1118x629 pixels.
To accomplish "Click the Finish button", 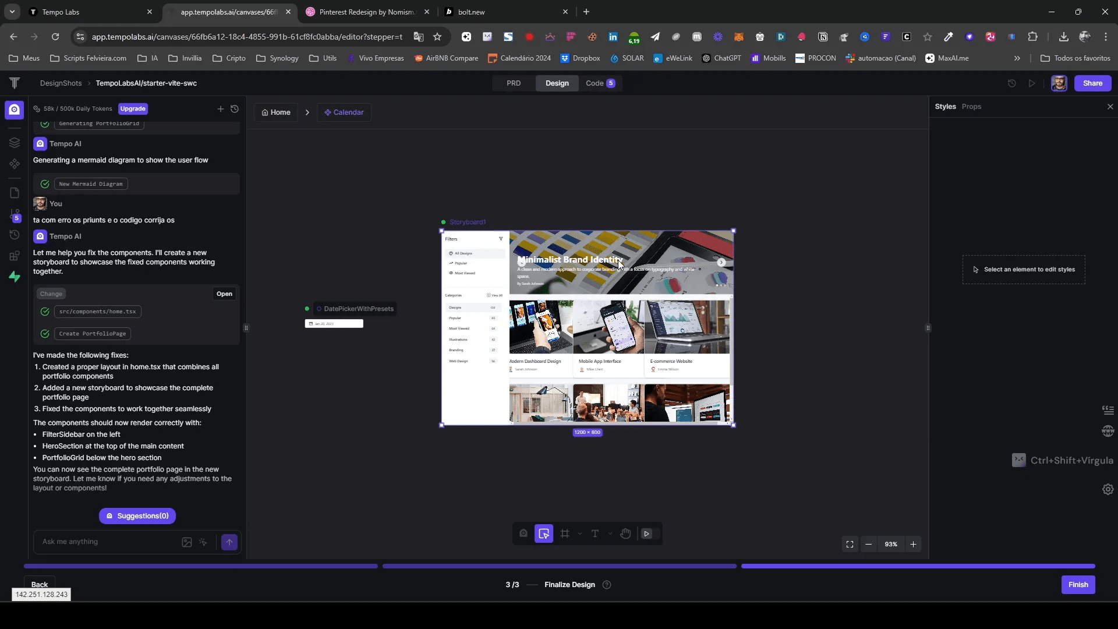I will tap(1078, 585).
